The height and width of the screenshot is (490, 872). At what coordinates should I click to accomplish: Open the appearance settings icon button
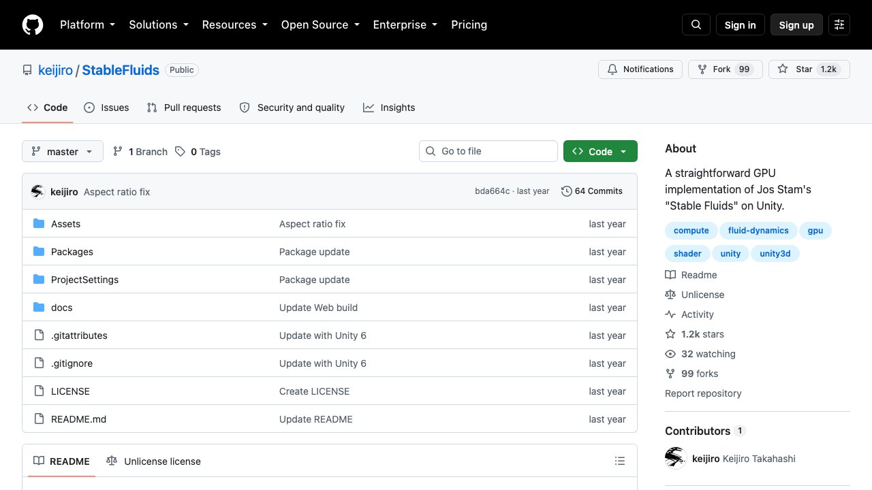click(x=839, y=24)
